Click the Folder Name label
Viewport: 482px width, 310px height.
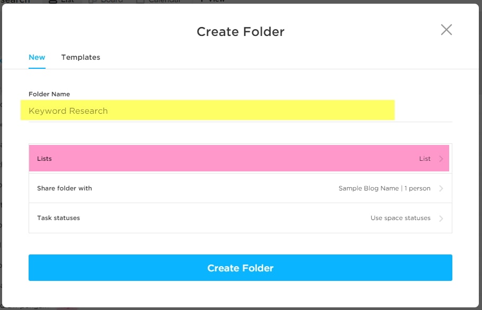(49, 94)
